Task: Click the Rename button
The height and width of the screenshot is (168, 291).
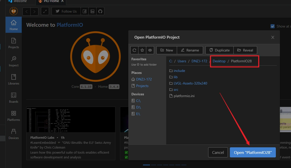Action: point(190,50)
